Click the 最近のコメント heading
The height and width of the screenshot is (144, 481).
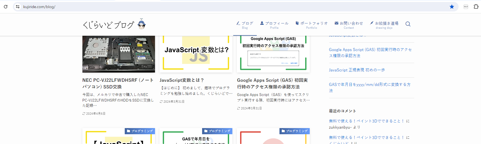pyautogui.click(x=343, y=111)
